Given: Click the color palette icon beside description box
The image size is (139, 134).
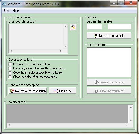Looking at the screenshot, I should [73, 27].
